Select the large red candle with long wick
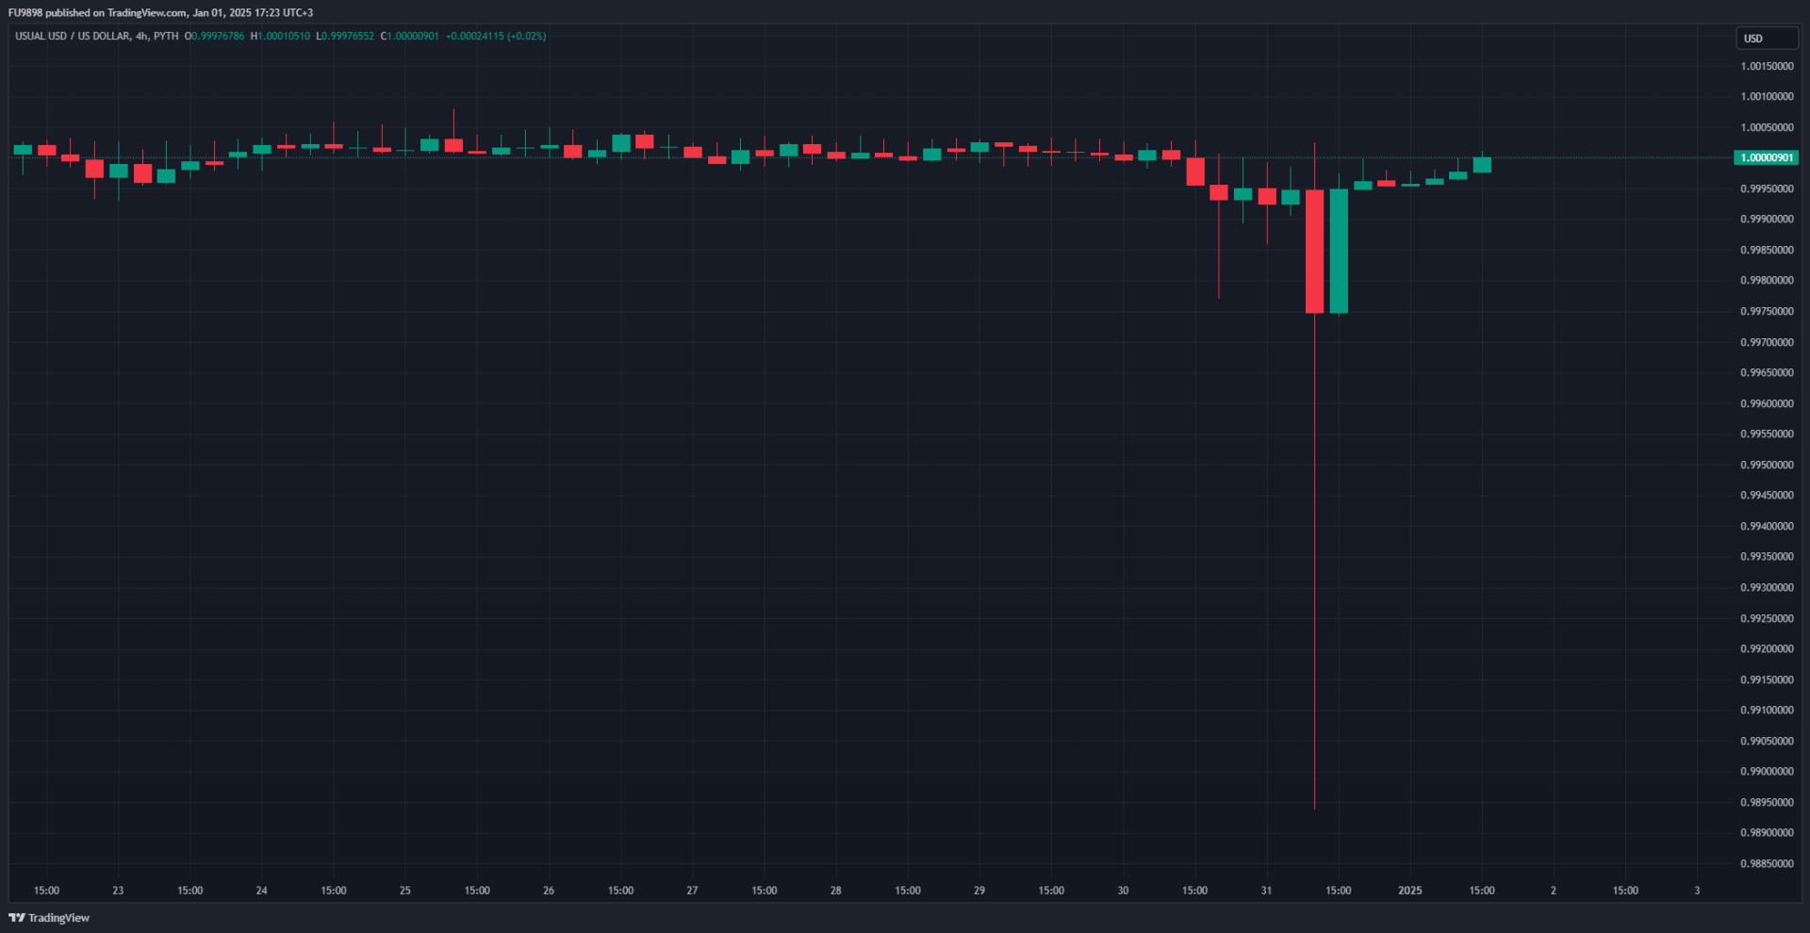This screenshot has height=933, width=1810. tap(1314, 251)
